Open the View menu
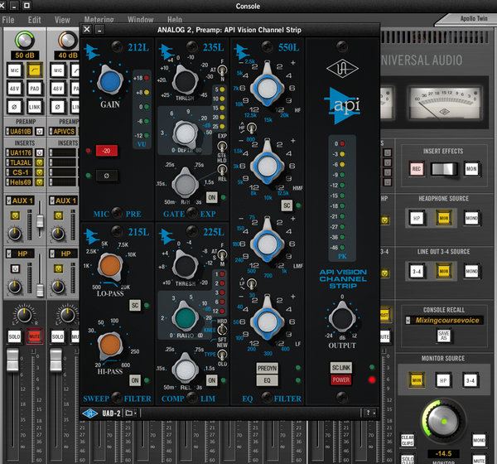 [x=62, y=18]
